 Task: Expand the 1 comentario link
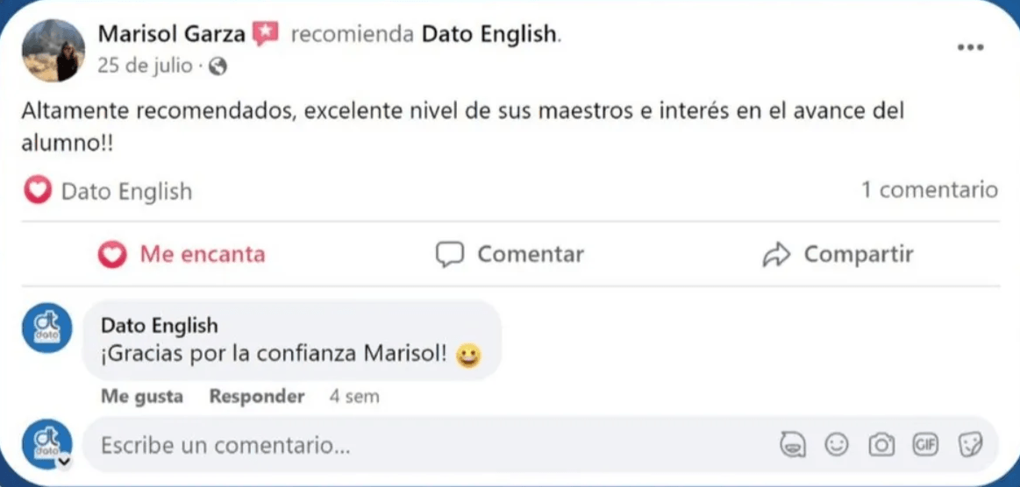930,190
